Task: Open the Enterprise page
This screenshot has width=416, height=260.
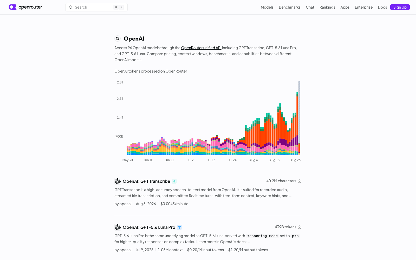Action: click(x=363, y=7)
